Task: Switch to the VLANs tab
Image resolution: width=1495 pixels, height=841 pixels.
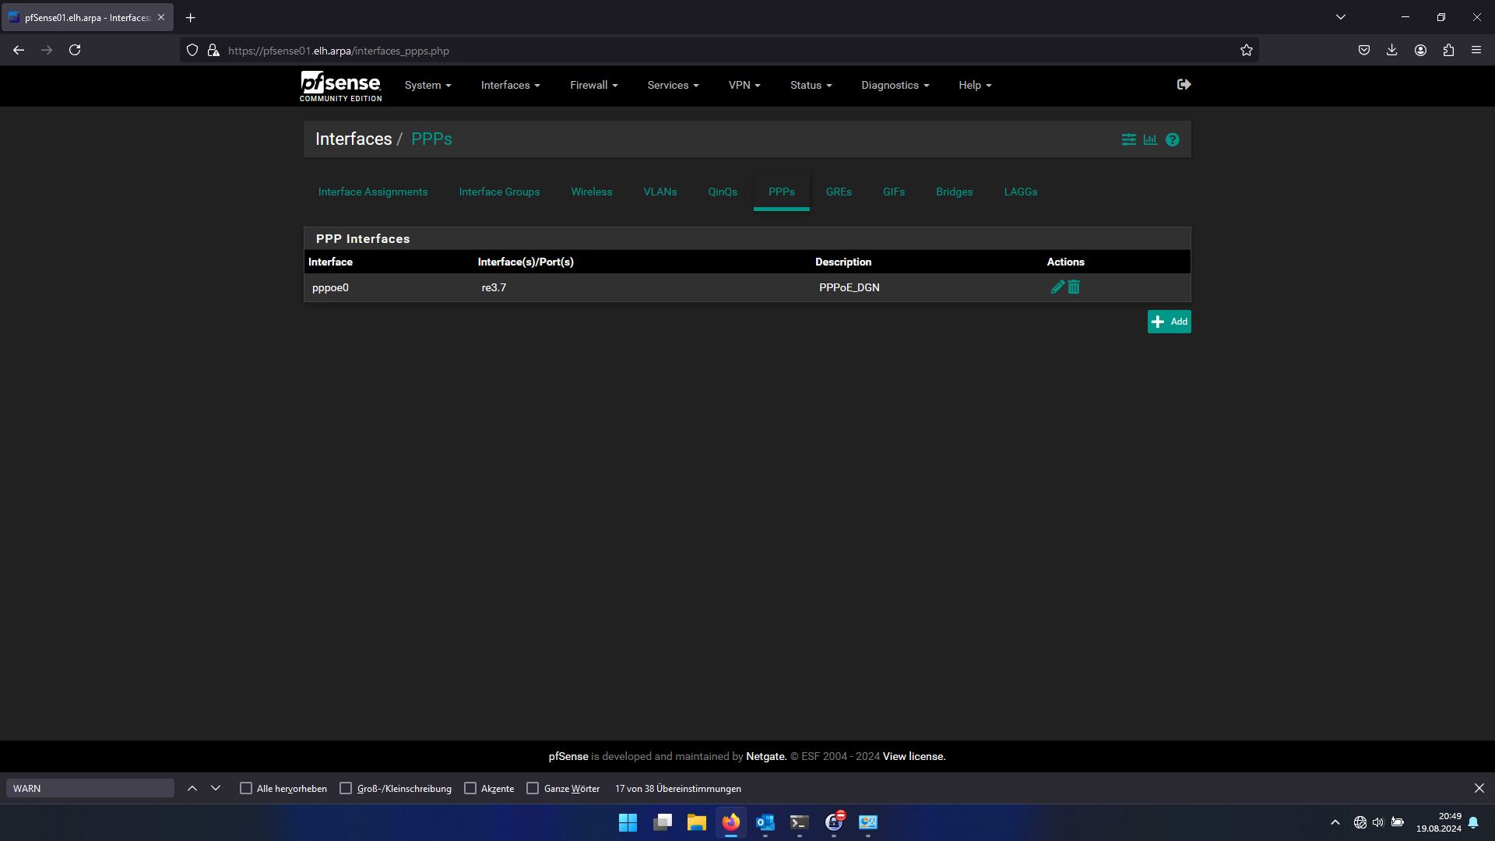Action: [660, 192]
